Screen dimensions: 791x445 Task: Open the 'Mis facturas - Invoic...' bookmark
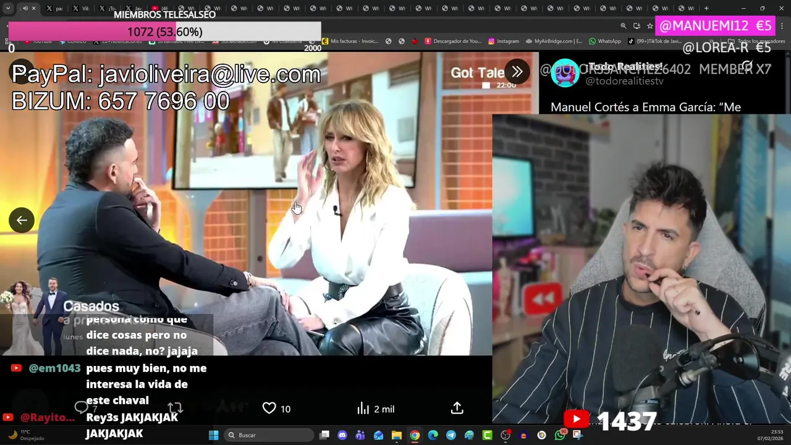(350, 41)
